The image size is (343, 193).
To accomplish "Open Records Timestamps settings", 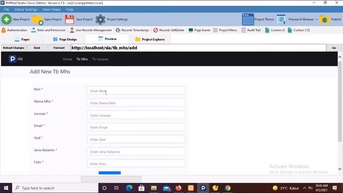I will tap(132, 30).
